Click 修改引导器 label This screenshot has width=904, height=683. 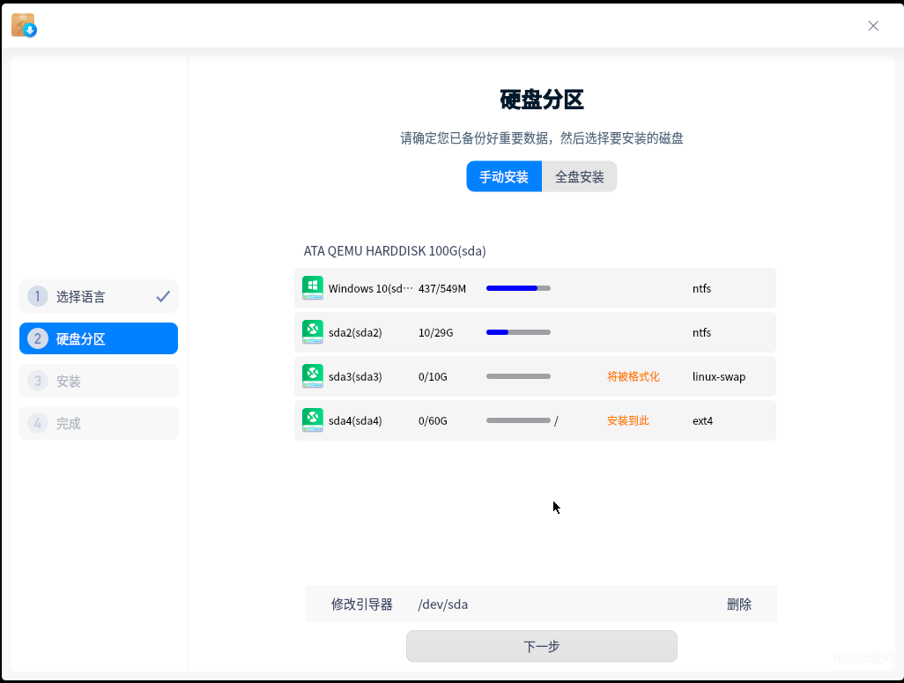[x=361, y=605]
